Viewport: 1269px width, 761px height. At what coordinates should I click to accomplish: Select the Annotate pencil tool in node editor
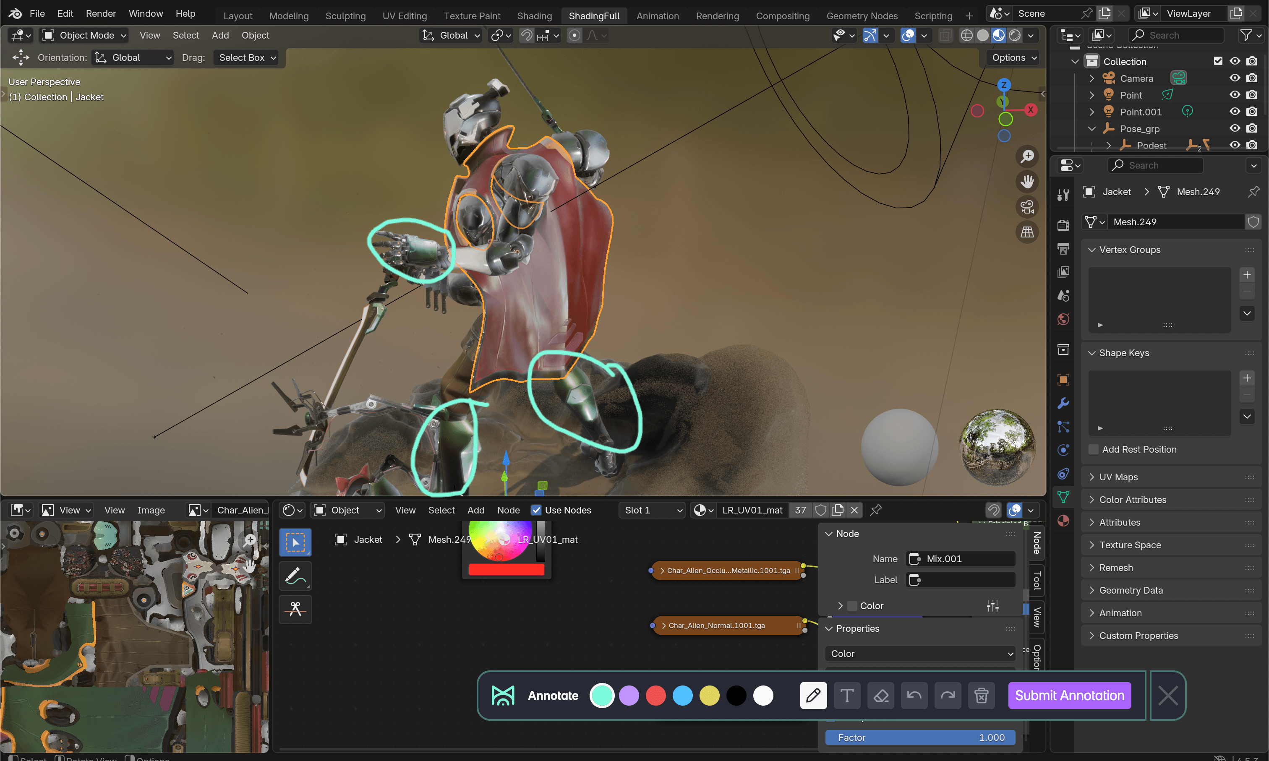(x=295, y=576)
